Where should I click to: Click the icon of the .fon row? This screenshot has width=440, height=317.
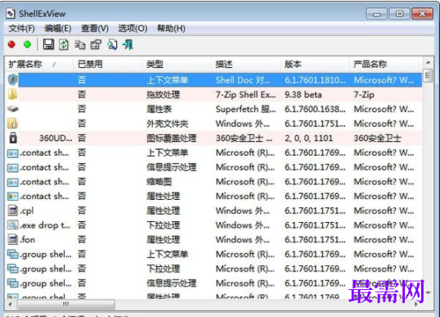click(x=13, y=239)
